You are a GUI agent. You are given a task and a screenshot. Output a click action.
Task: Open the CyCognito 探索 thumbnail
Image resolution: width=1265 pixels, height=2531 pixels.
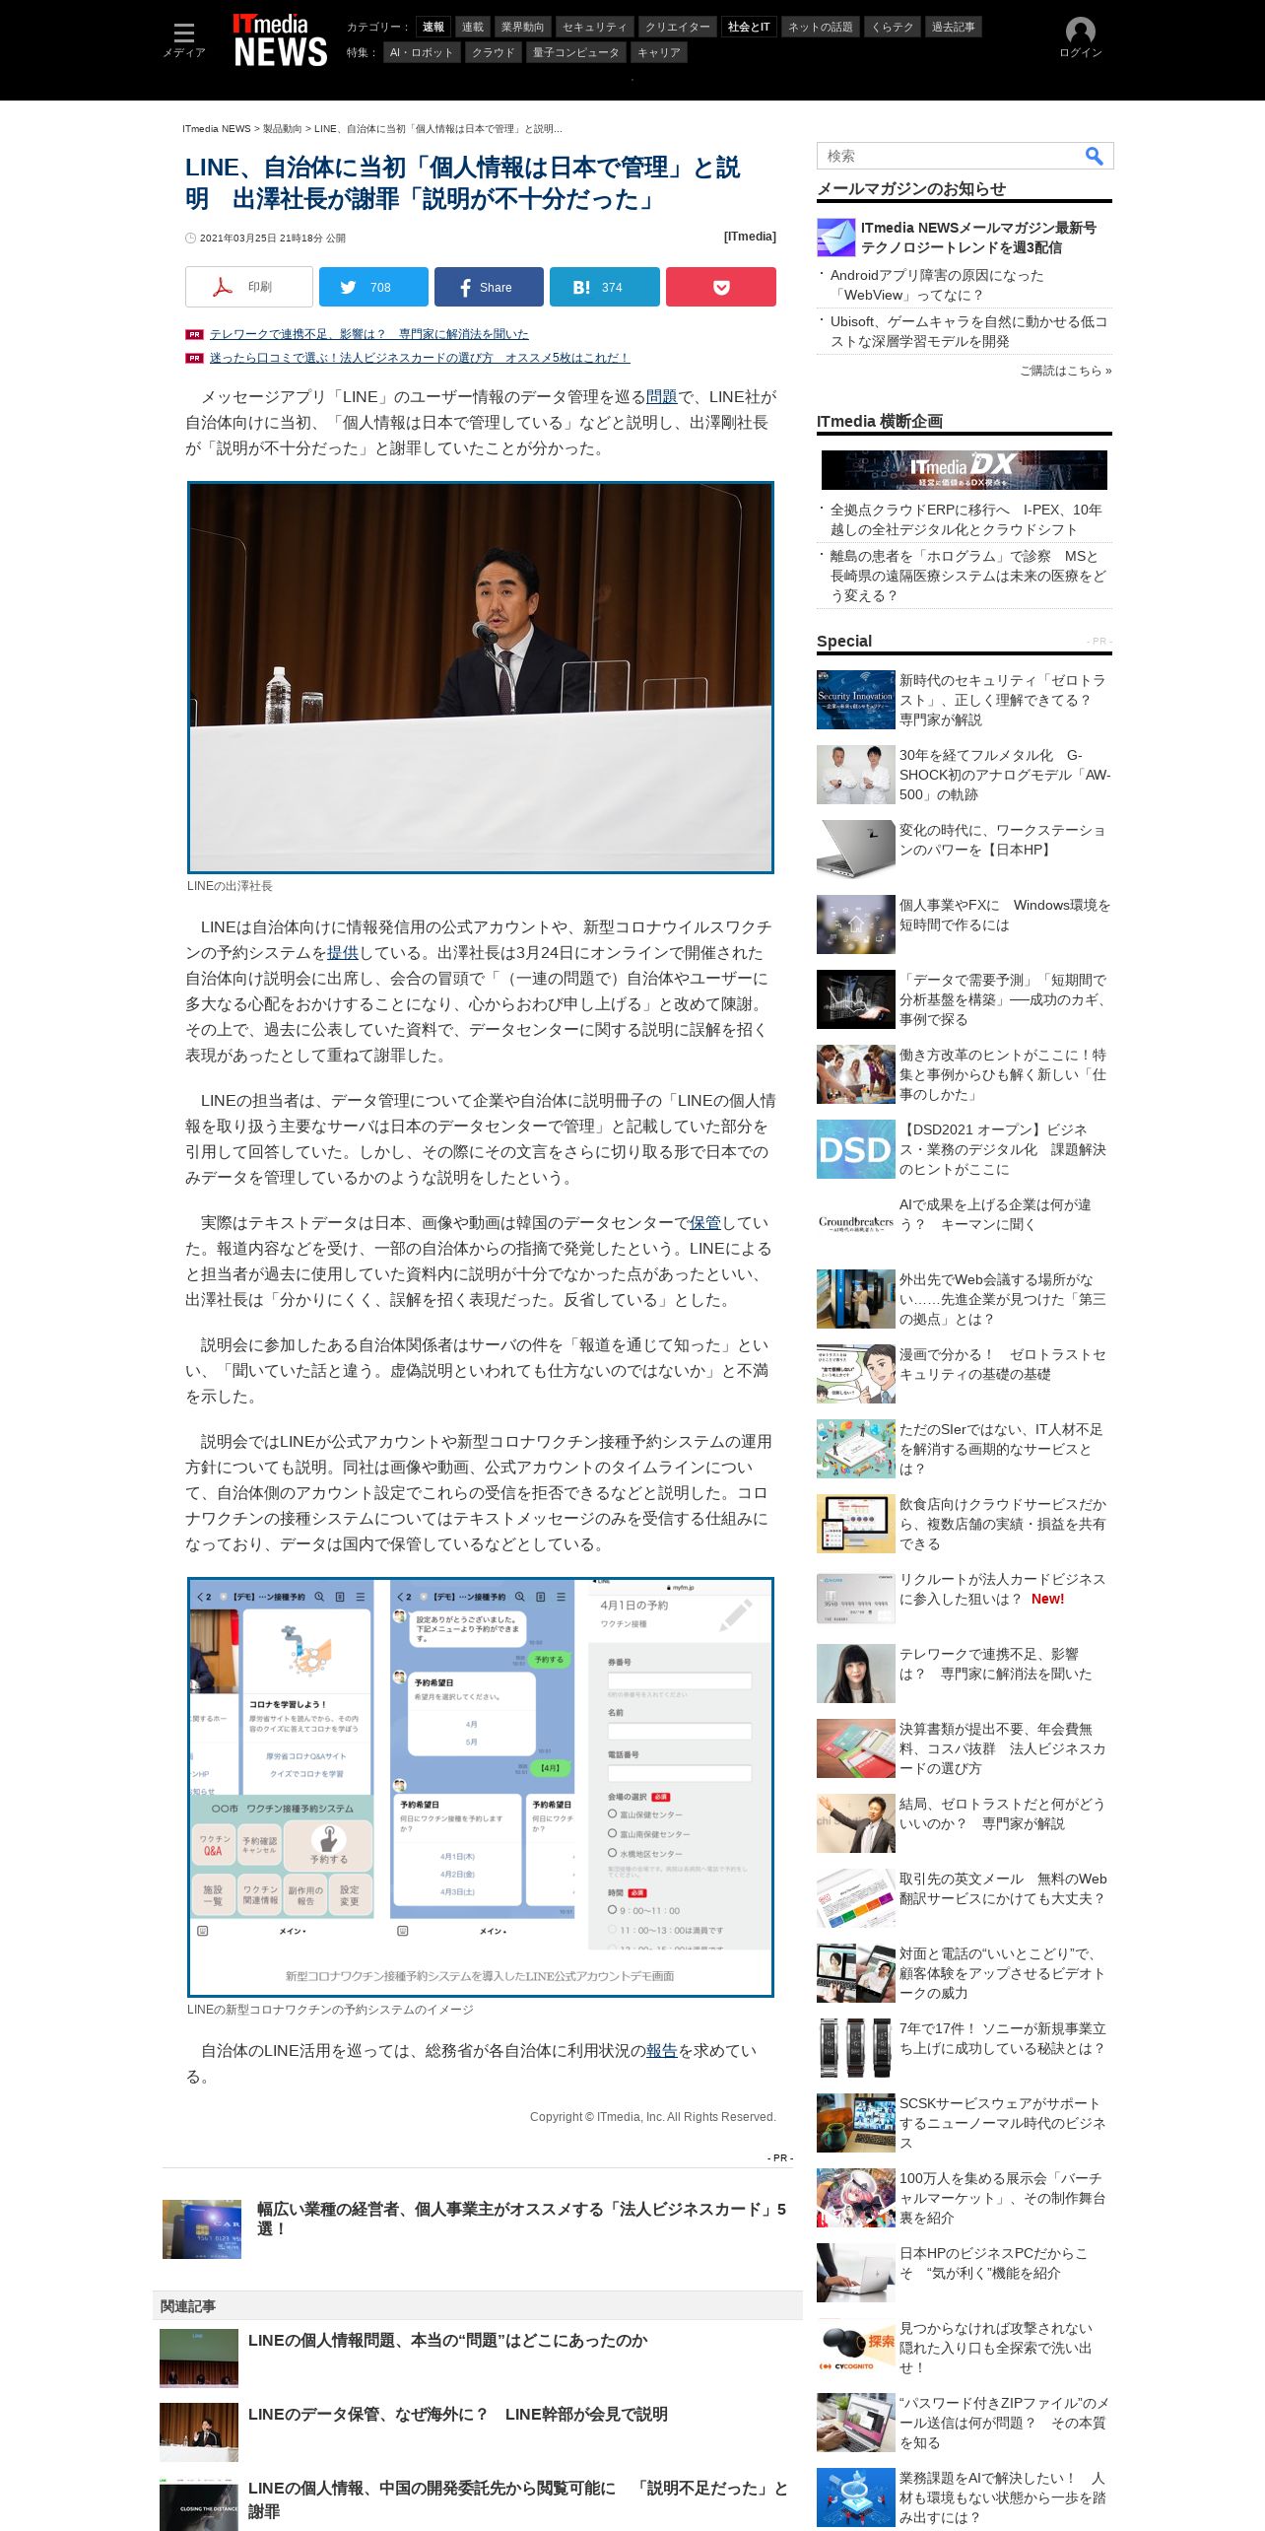tap(856, 2348)
